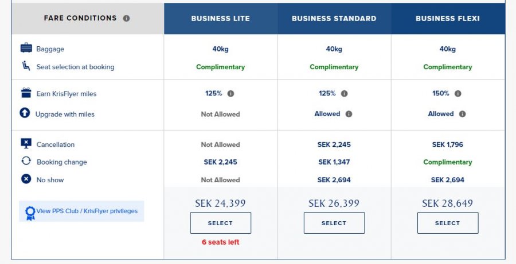This screenshot has width=516, height=264.
Task: Click the Seat selection seat icon
Action: [26, 66]
